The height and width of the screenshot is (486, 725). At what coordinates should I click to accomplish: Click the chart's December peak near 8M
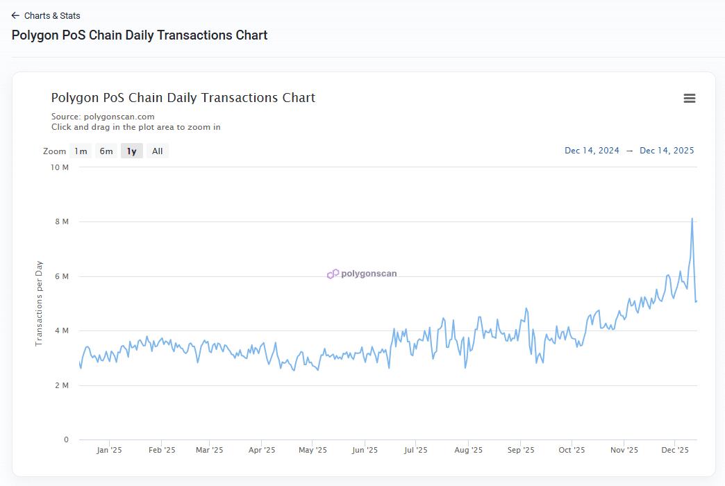[692, 219]
